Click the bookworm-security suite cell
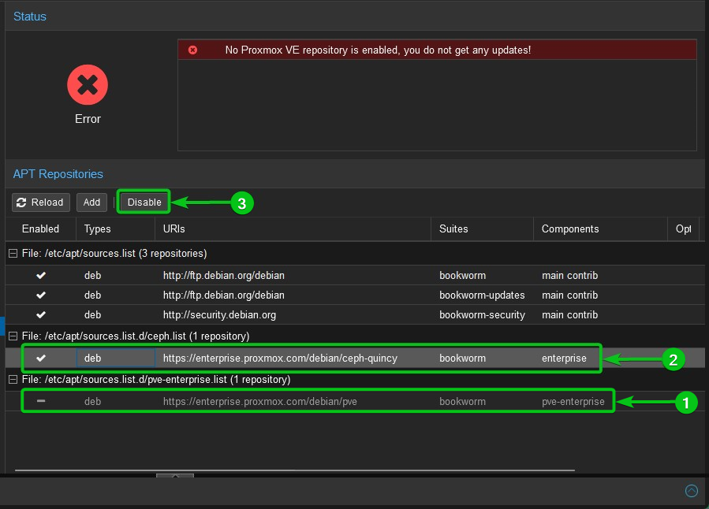The height and width of the screenshot is (509, 709). pyautogui.click(x=482, y=315)
